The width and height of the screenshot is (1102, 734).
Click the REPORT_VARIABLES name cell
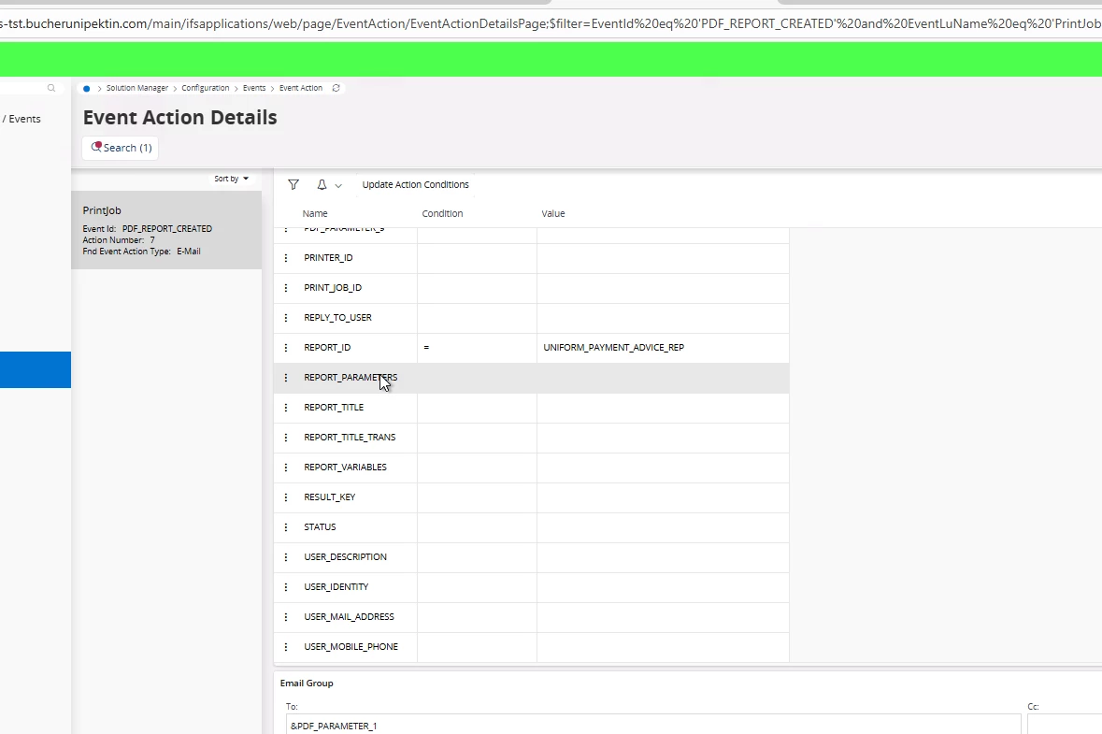coord(345,467)
